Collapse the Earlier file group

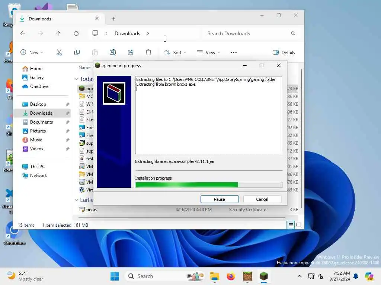tap(76, 200)
